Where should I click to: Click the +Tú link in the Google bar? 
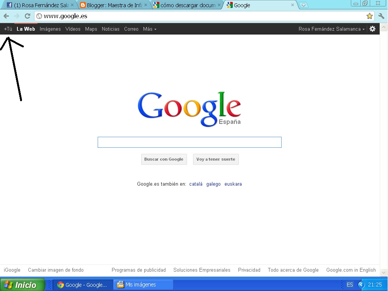[x=8, y=29]
